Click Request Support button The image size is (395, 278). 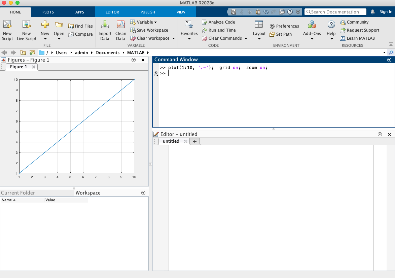tap(359, 30)
